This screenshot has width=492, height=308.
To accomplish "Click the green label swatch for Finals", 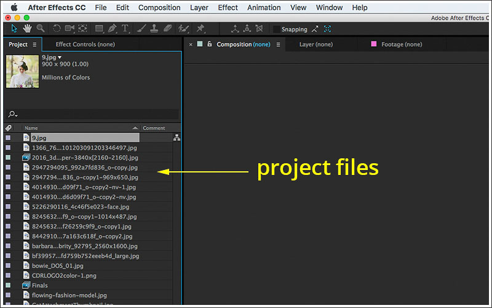I will click(8, 285).
